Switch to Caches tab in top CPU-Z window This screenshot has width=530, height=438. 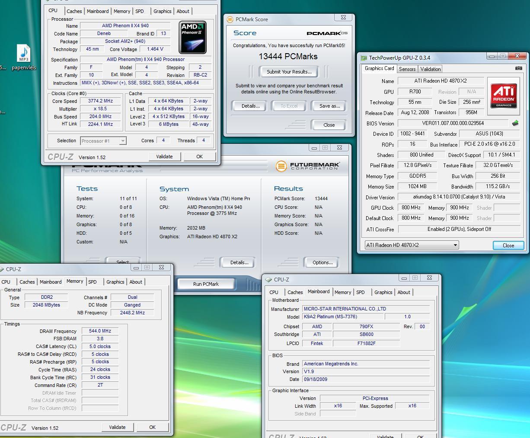click(x=74, y=11)
